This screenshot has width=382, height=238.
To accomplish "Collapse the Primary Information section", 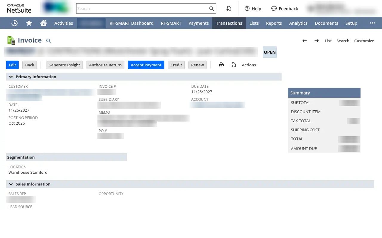I will coord(11,77).
